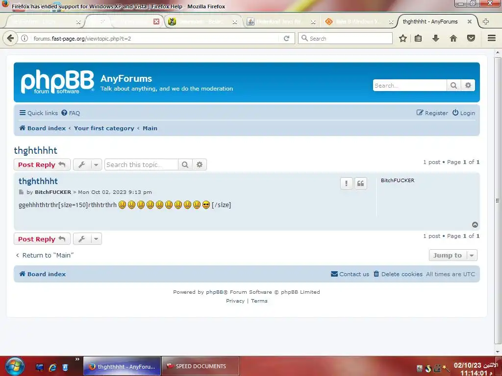
Task: Click footer Board index link
Action: tap(43, 274)
